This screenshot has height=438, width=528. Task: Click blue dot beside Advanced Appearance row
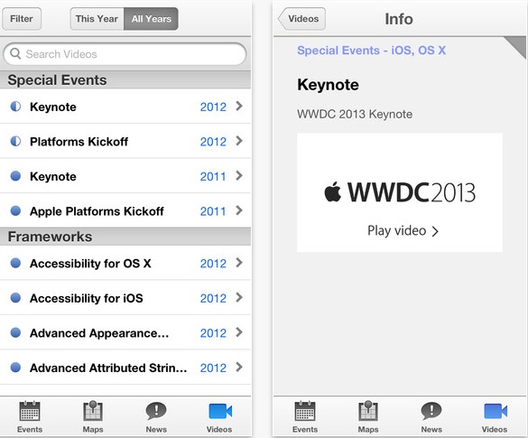[15, 332]
